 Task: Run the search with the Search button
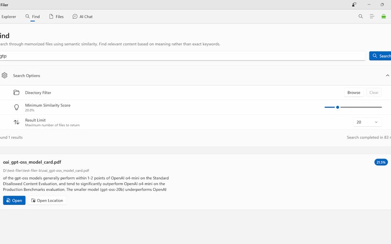pos(380,56)
